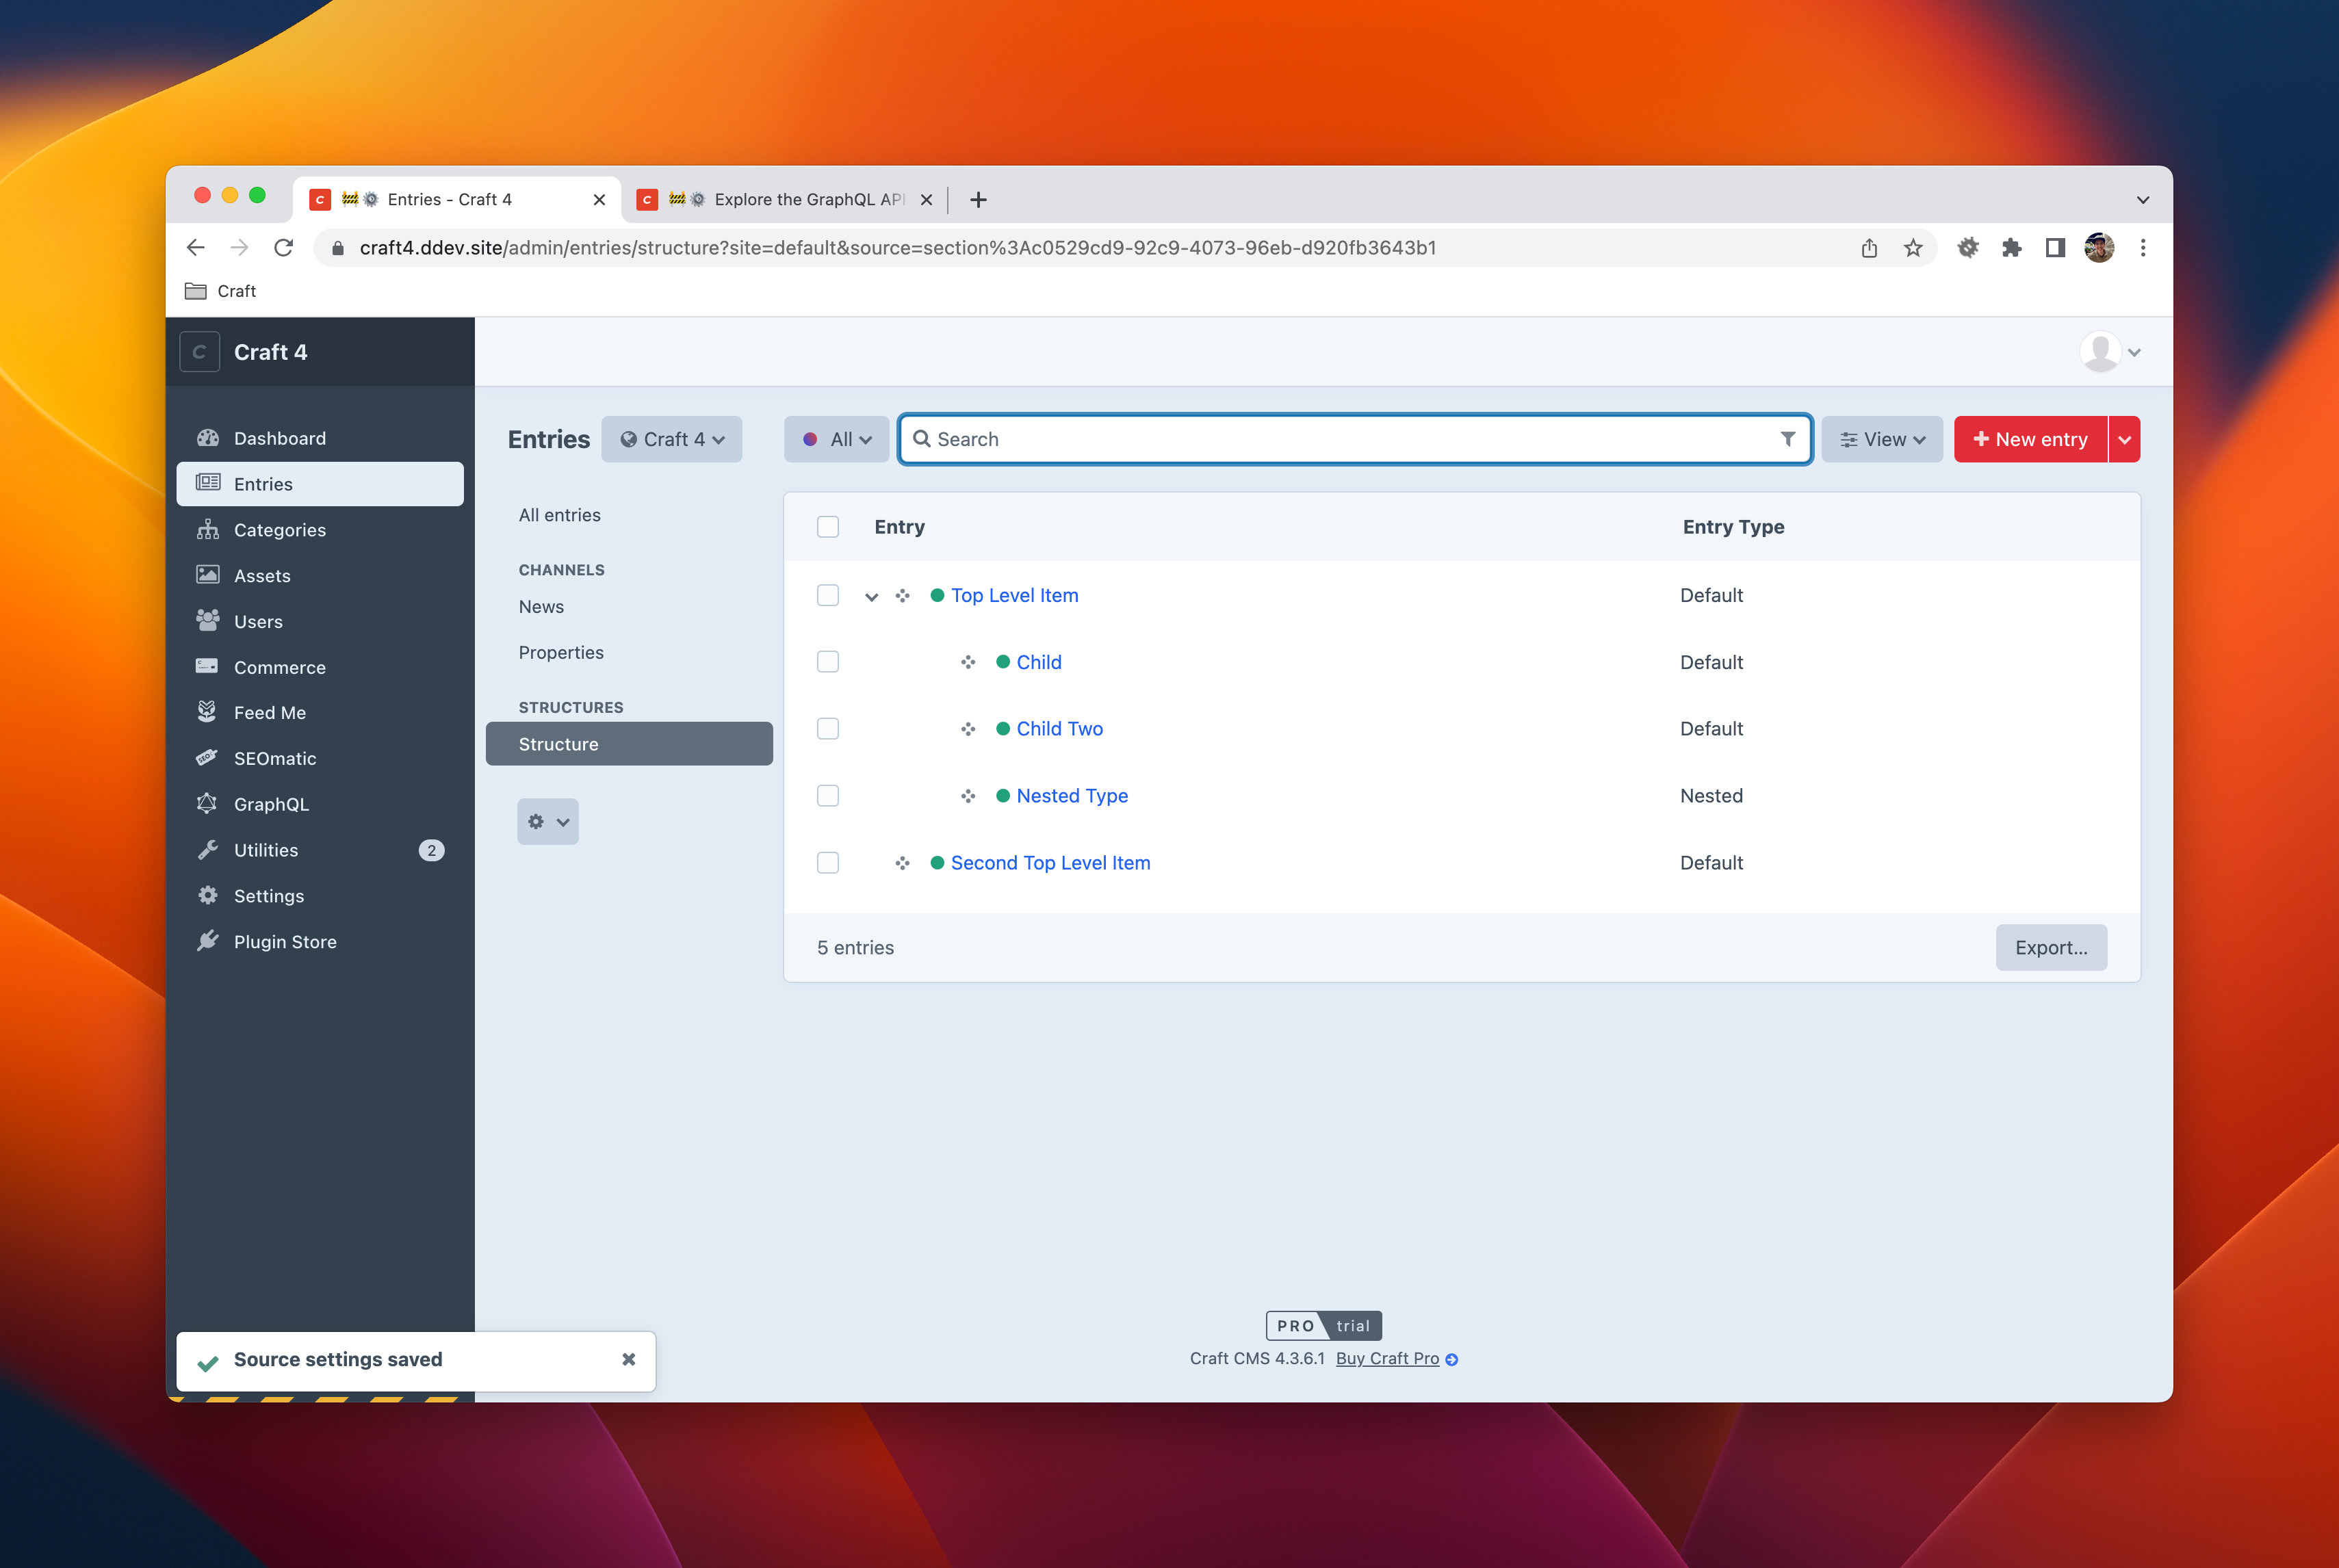Go to Users in the sidebar
2339x1568 pixels.
click(x=319, y=621)
